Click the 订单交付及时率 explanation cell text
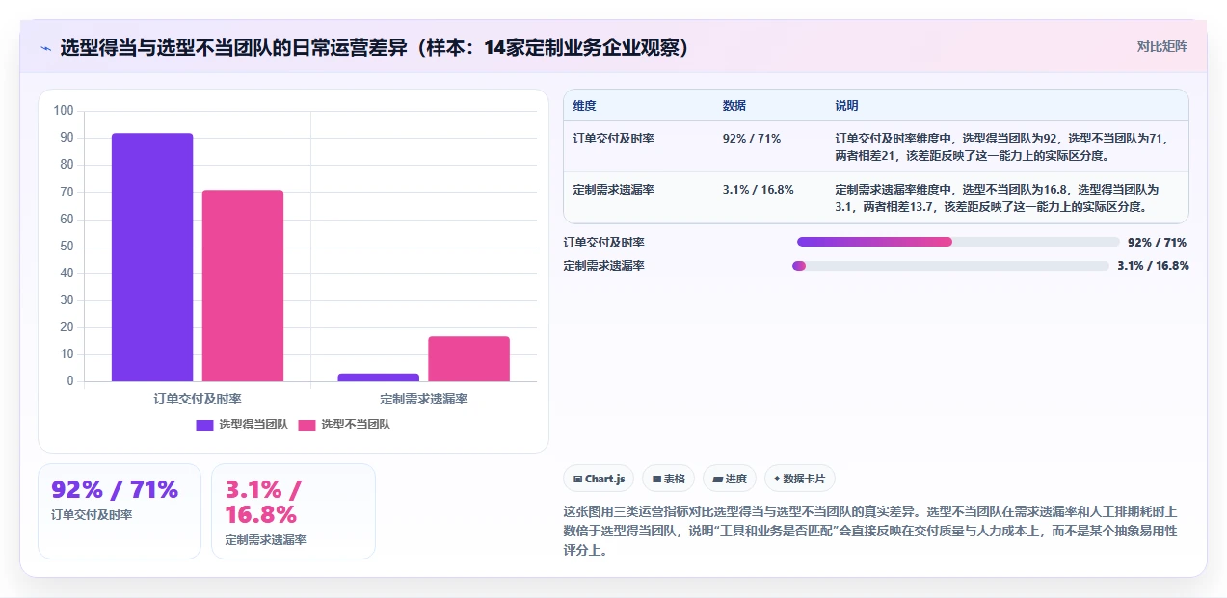This screenshot has width=1227, height=598. 1001,146
